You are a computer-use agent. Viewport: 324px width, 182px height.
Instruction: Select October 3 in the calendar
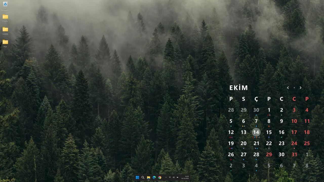tap(294, 110)
